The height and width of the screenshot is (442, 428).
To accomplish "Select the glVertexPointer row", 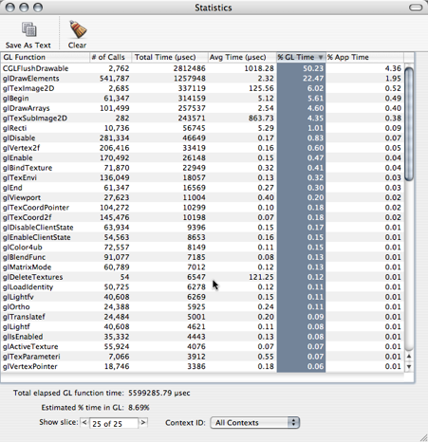I will point(202,367).
